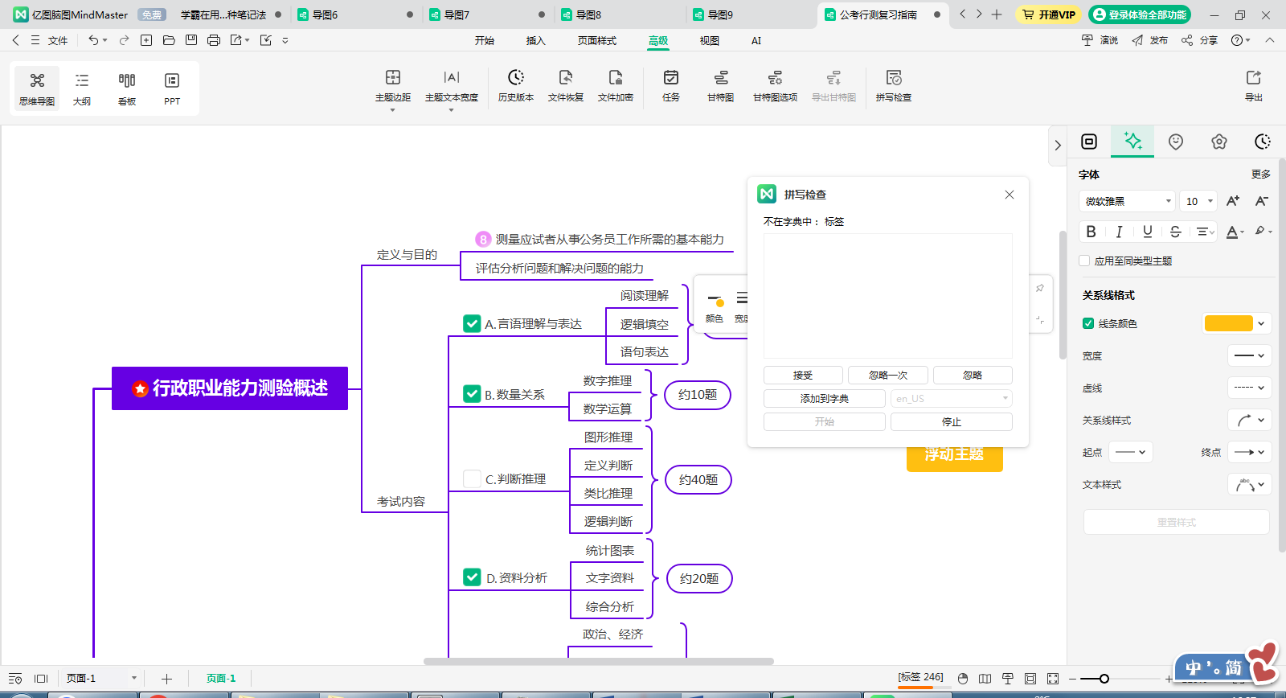Screen dimensions: 1286x698
Task: Toggle checkbox for A.言语理解与表达
Action: (473, 323)
